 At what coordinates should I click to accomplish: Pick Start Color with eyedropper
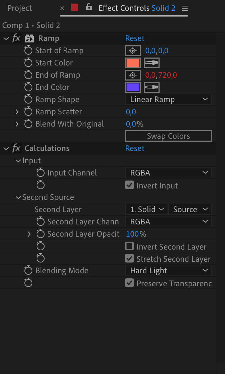(x=152, y=63)
